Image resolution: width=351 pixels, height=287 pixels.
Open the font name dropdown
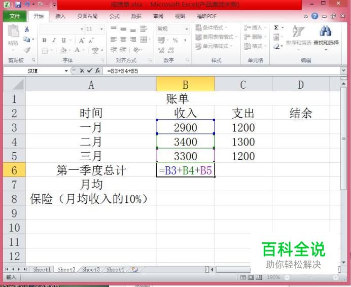(x=82, y=29)
